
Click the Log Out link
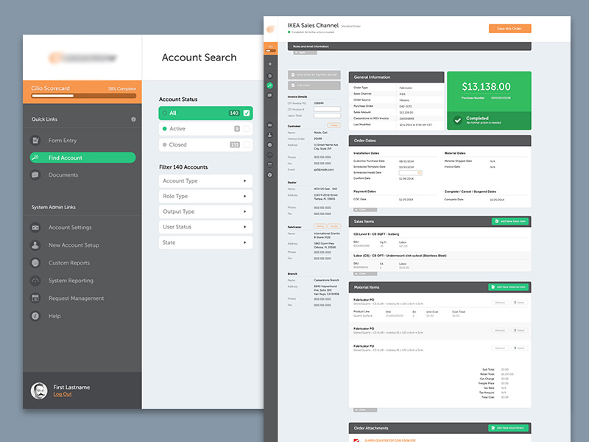[63, 394]
